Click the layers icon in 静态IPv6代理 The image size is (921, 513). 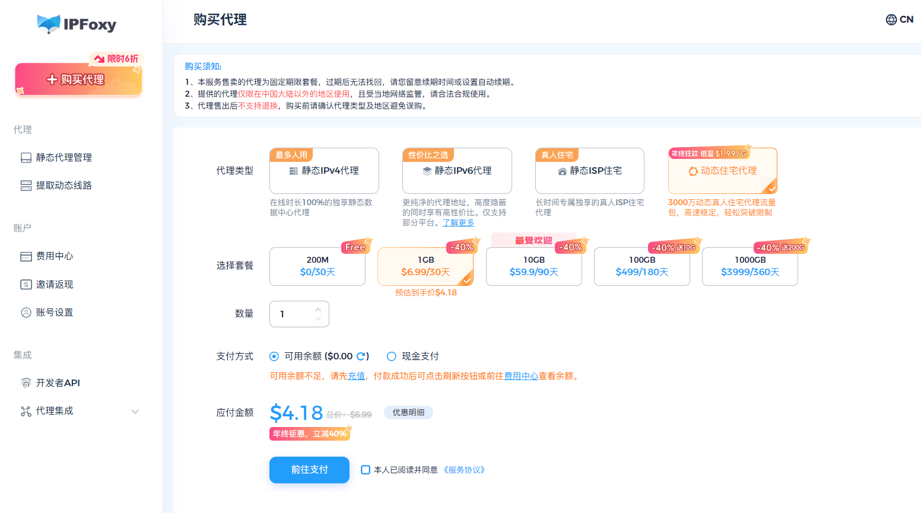[427, 171]
